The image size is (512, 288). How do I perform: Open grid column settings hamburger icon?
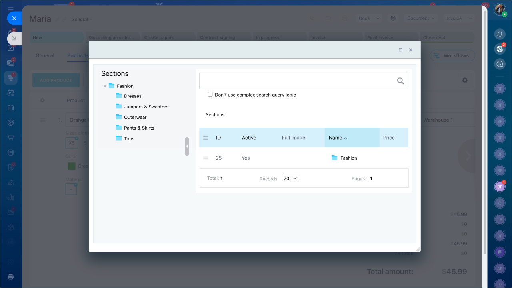click(206, 138)
